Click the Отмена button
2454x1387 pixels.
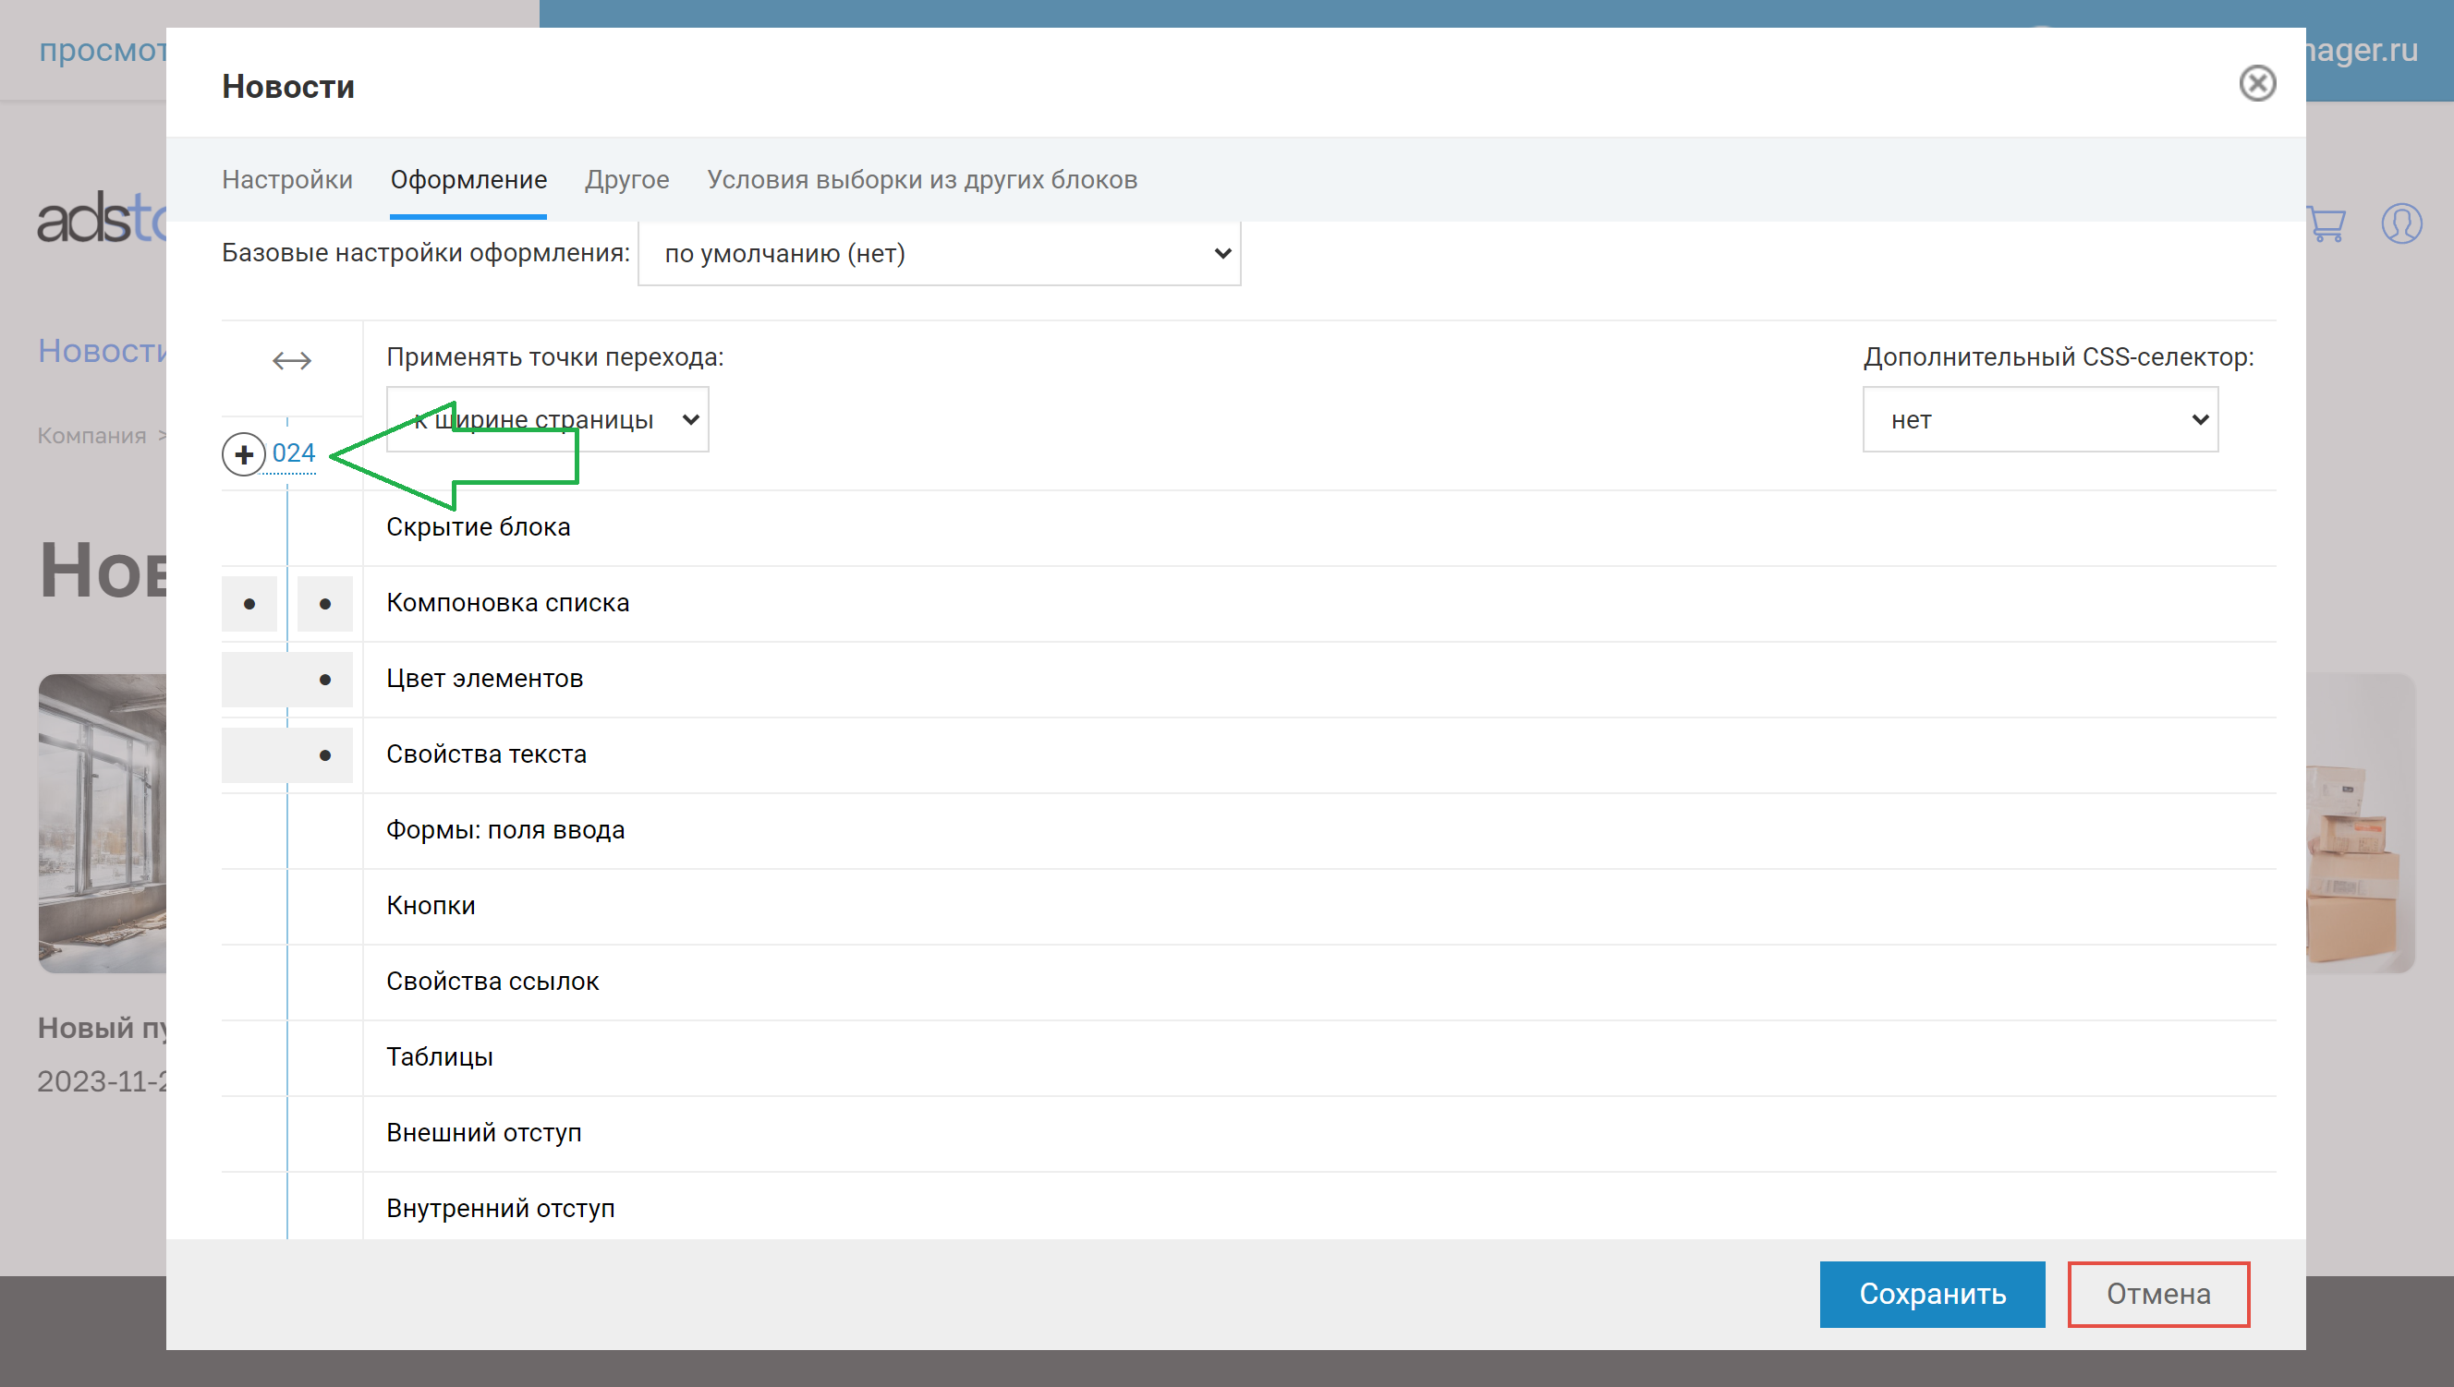2157,1294
